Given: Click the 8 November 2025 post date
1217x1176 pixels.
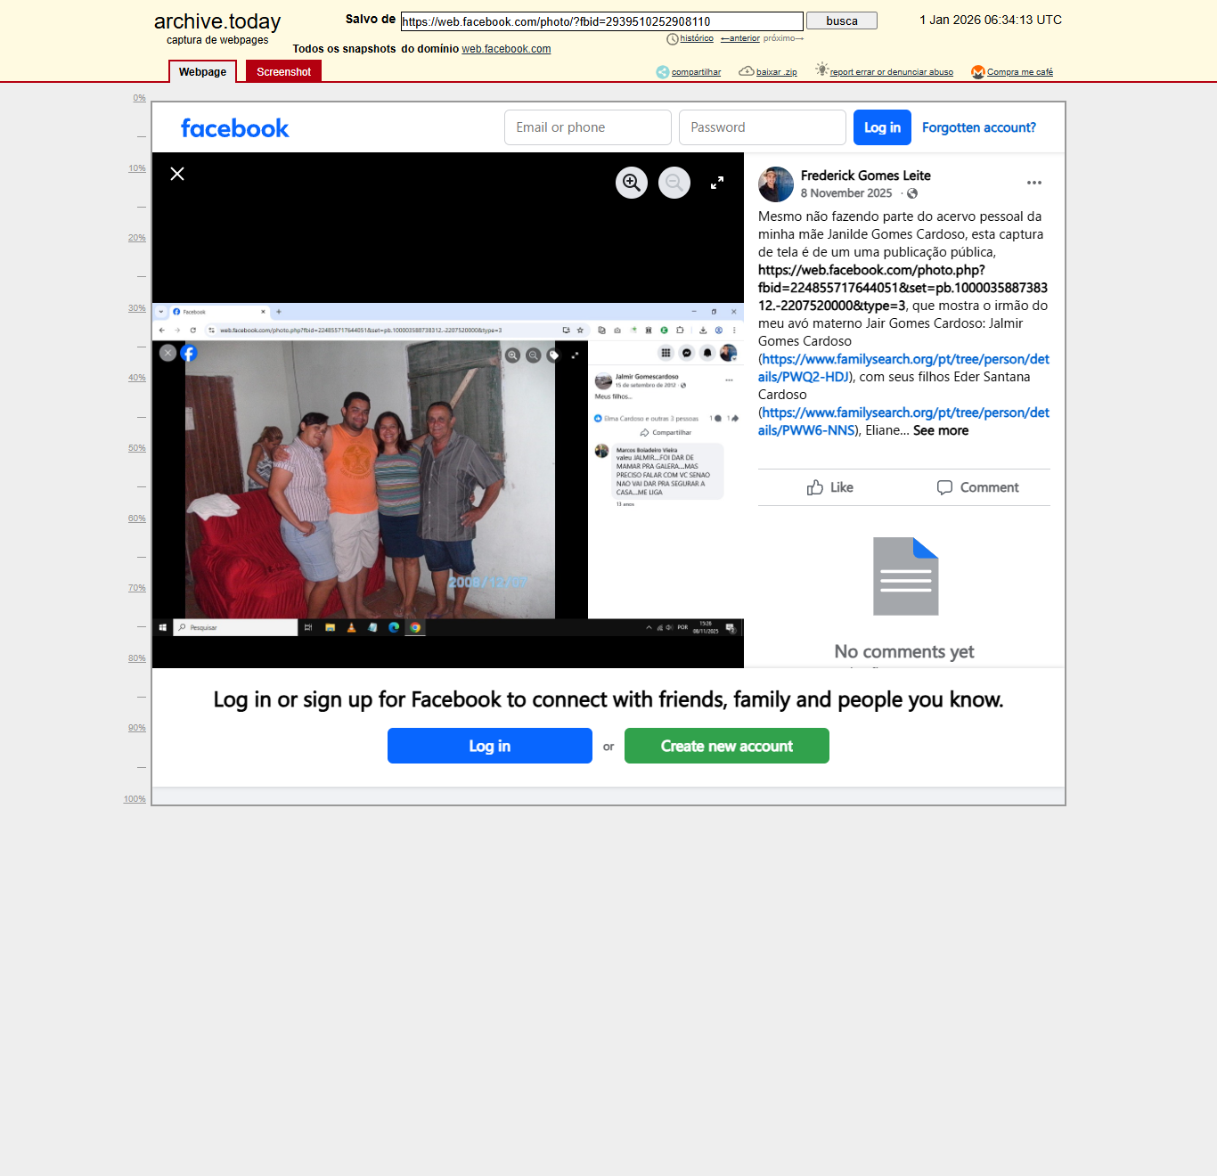Looking at the screenshot, I should tap(846, 193).
